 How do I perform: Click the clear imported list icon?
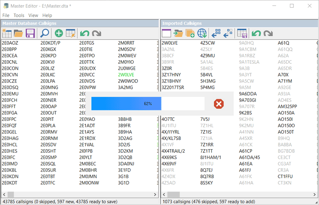[166, 34]
